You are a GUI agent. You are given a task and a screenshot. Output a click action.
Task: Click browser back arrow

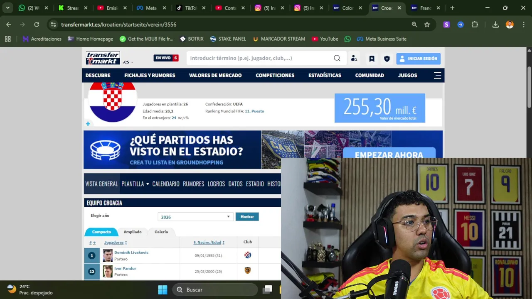(x=9, y=25)
